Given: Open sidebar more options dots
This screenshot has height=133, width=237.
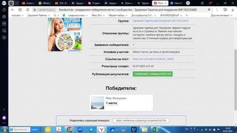Looking at the screenshot, I should (x=4, y=123).
